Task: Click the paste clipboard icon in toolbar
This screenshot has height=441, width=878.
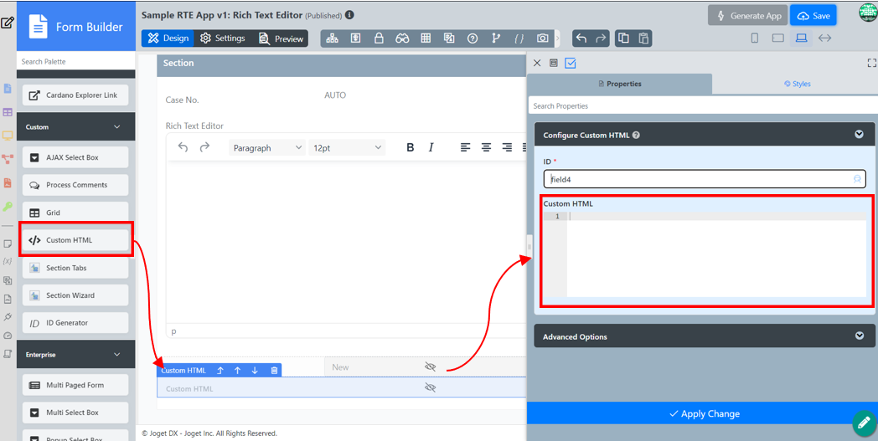Action: (643, 38)
